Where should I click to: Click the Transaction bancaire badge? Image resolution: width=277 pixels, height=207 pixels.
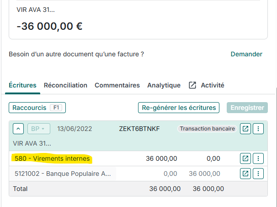click(207, 129)
